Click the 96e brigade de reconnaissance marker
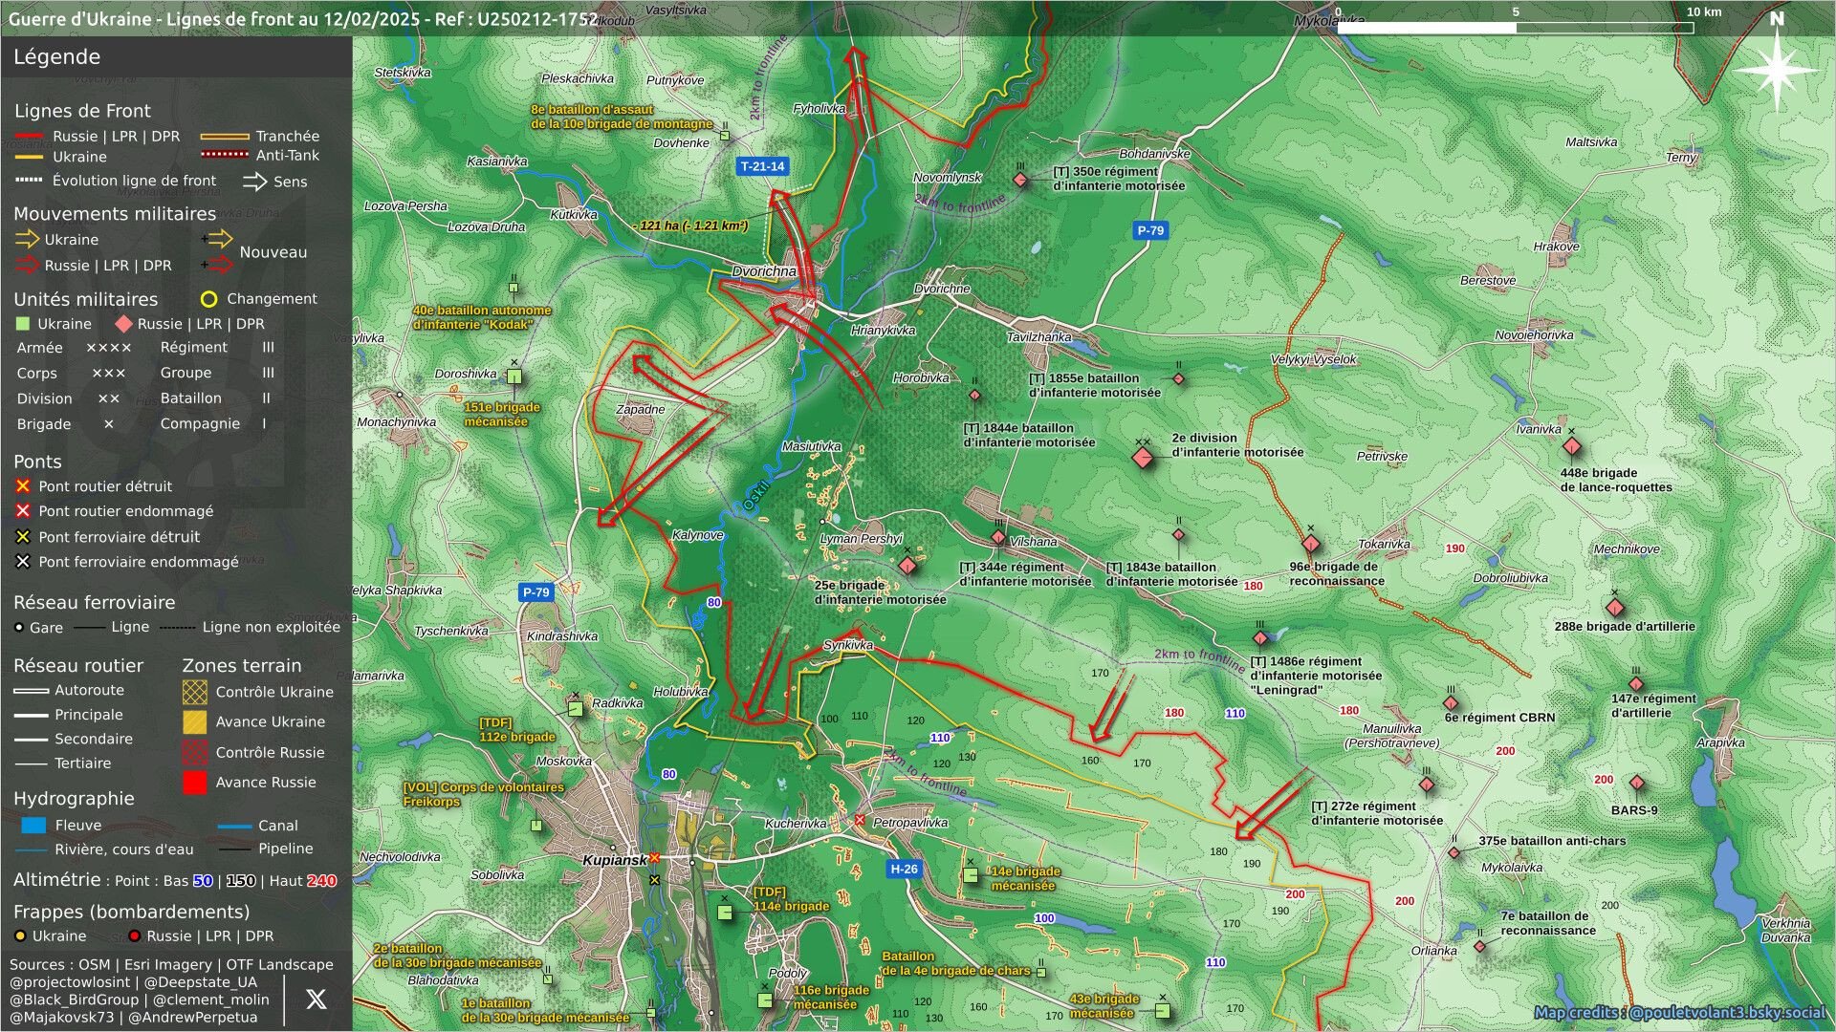The width and height of the screenshot is (1836, 1032). point(1310,545)
